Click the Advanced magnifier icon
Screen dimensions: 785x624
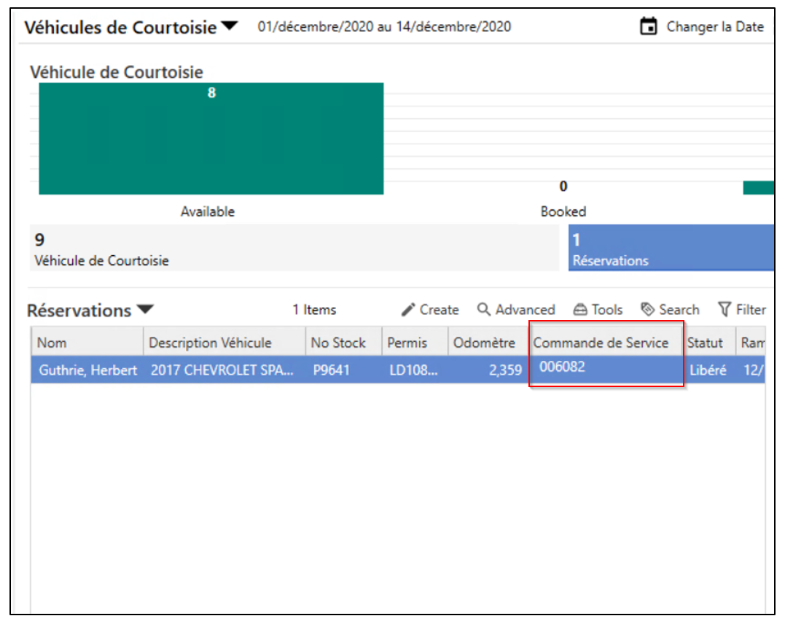click(484, 310)
